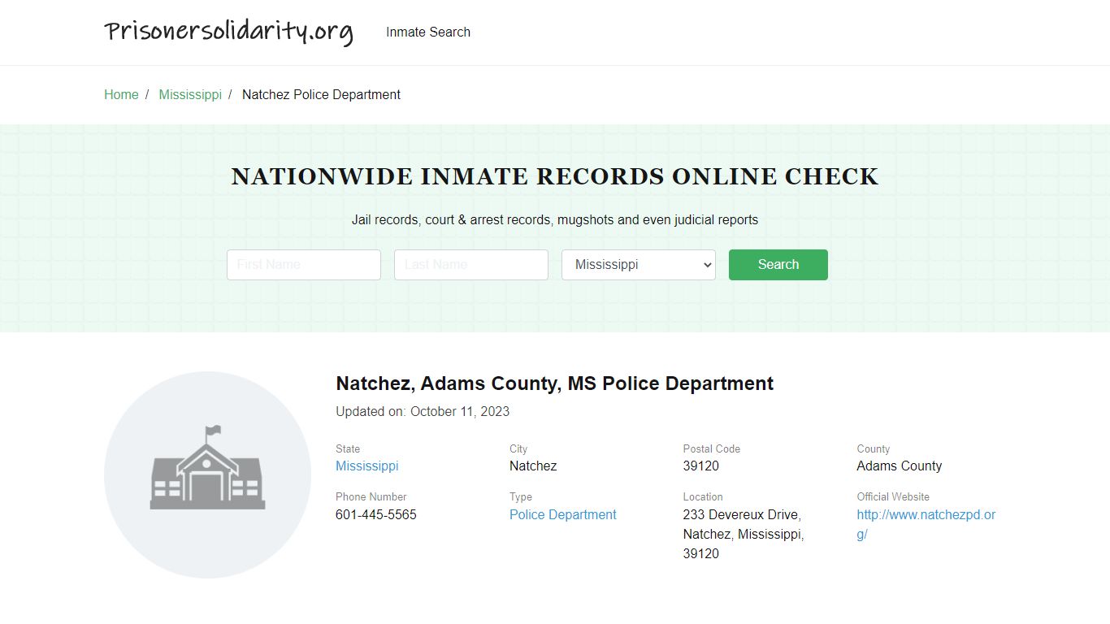Open the Mississippi breadcrumb link

[x=190, y=95]
